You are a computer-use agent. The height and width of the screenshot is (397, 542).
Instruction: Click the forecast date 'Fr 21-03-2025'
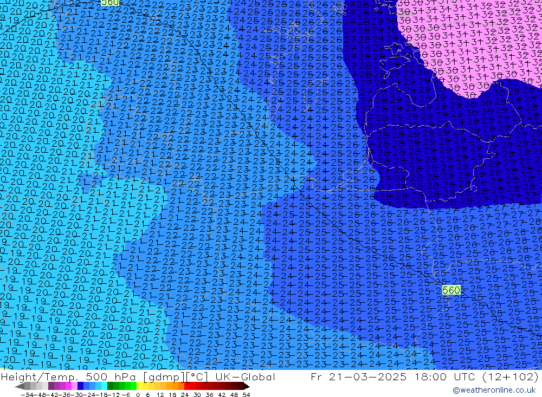point(358,377)
